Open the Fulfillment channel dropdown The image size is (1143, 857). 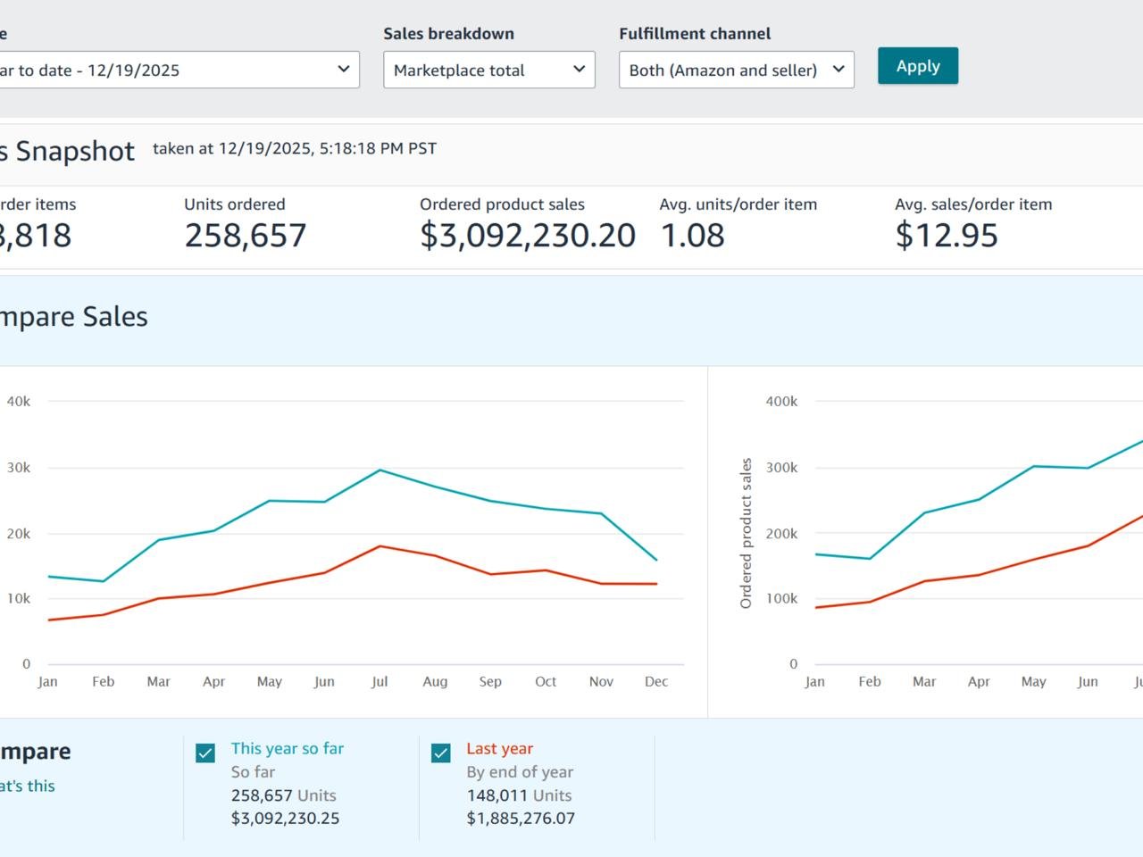tap(736, 70)
